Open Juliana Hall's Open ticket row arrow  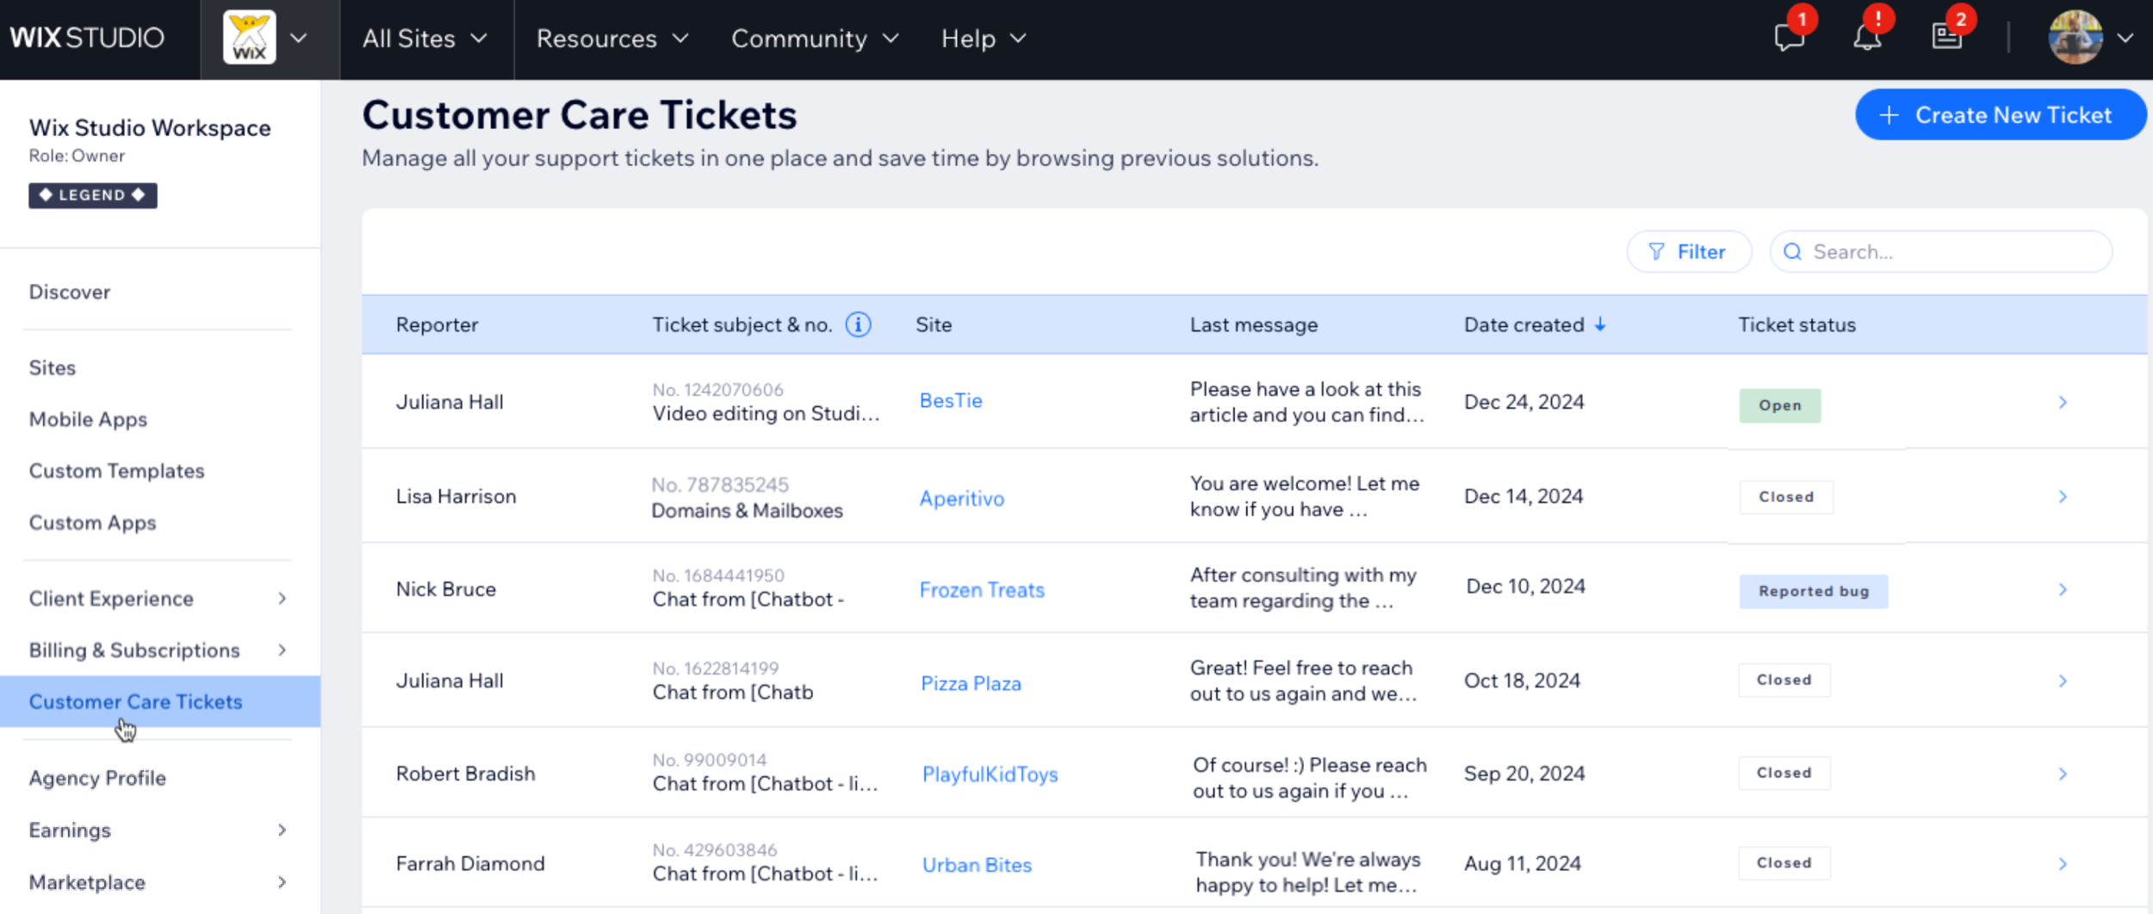(2063, 402)
